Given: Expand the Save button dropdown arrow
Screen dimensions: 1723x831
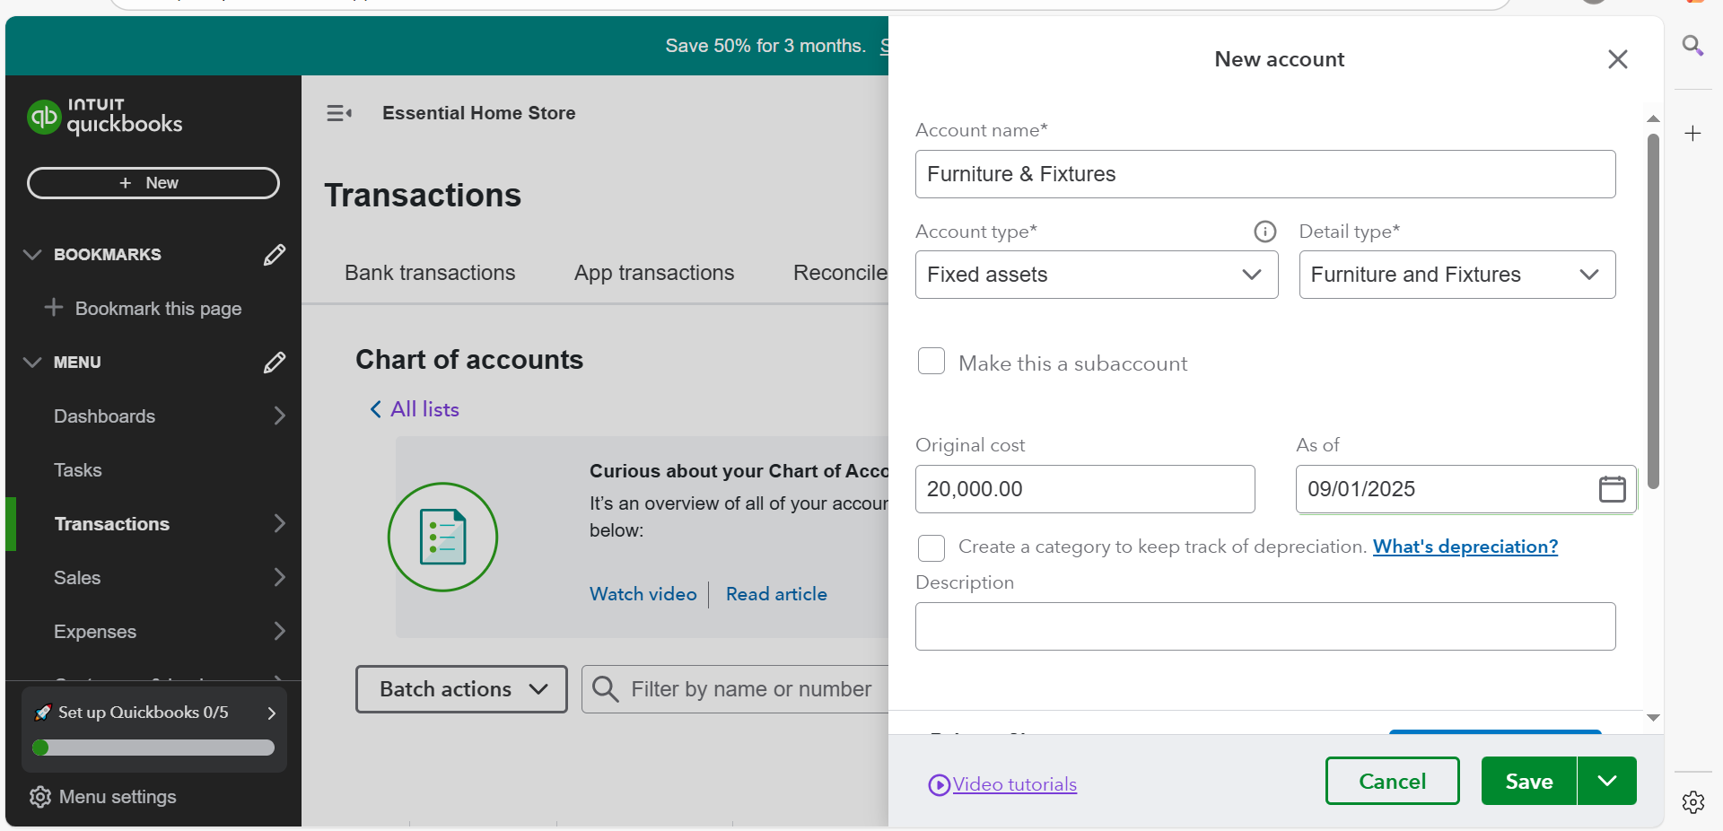Looking at the screenshot, I should (x=1606, y=781).
